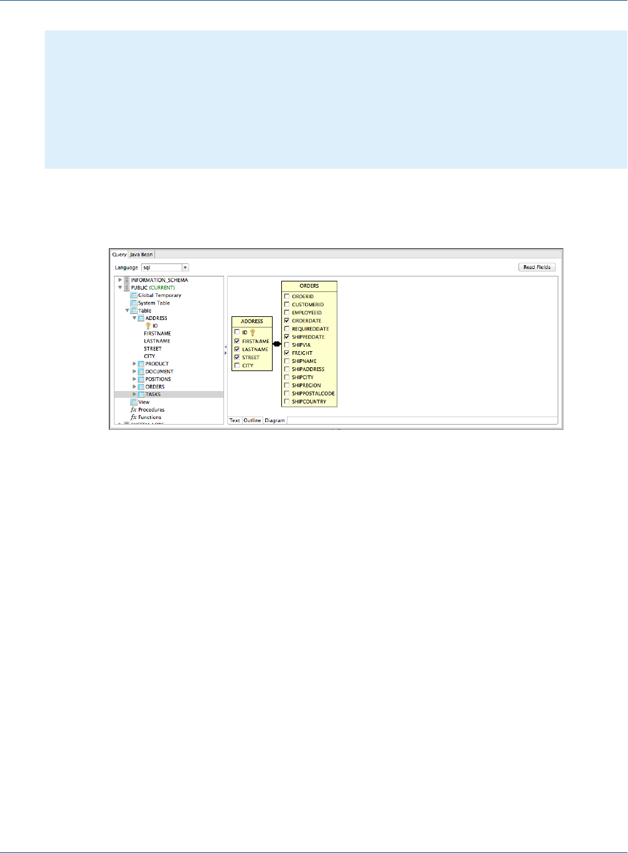This screenshot has width=628, height=853.
Task: Click the DOCUMENT table icon
Action: [141, 371]
